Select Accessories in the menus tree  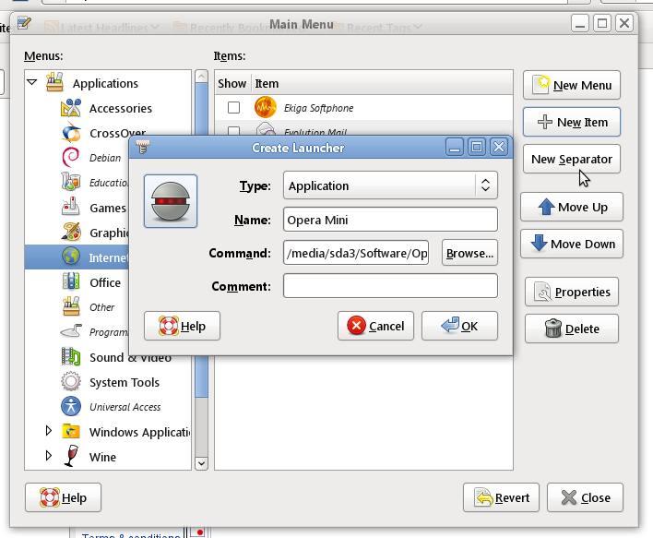click(120, 108)
